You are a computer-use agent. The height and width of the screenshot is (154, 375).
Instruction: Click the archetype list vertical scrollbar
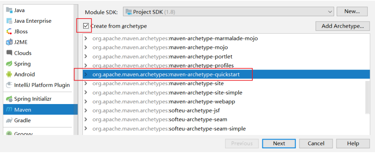point(367,96)
